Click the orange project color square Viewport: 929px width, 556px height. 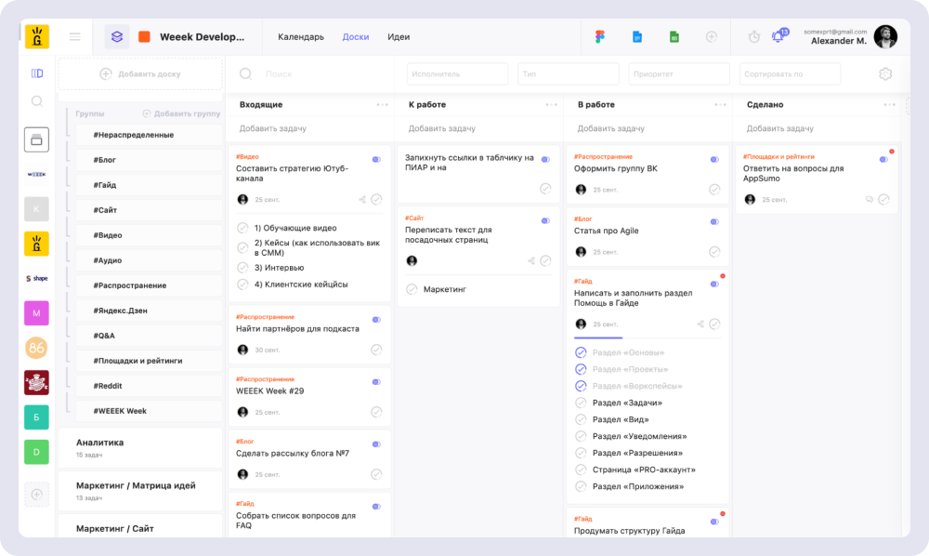[x=144, y=37]
